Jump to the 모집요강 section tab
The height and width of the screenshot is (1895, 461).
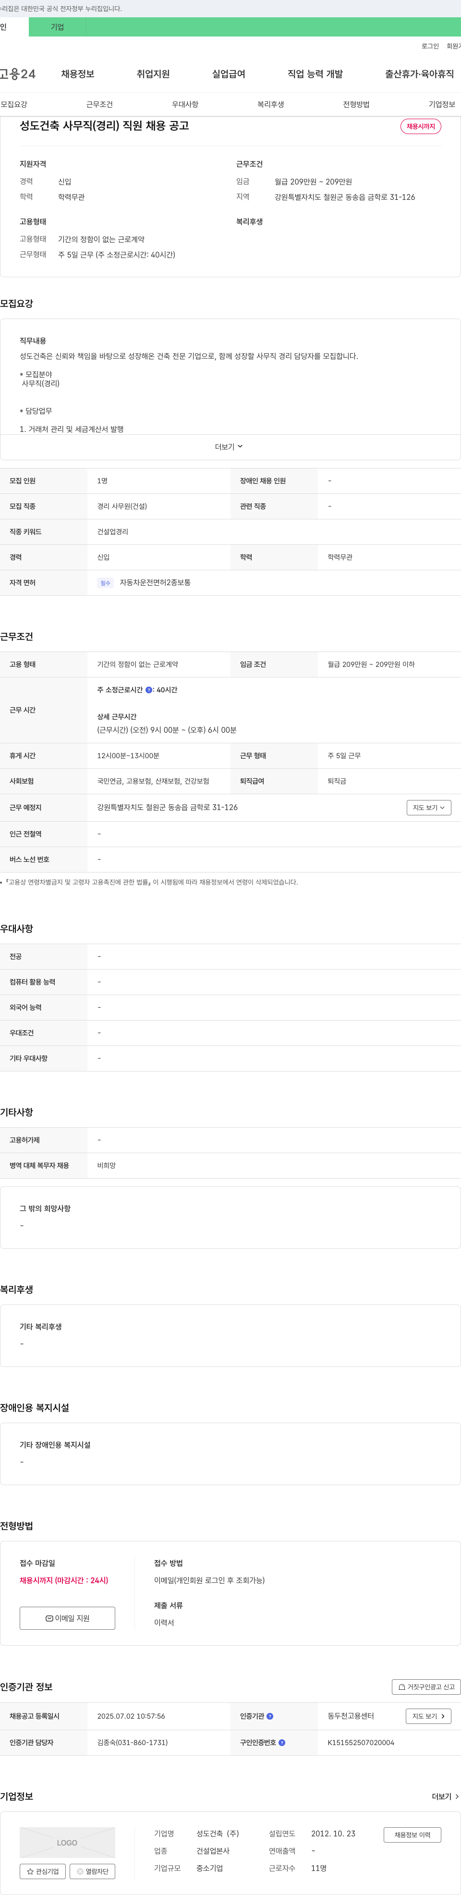pyautogui.click(x=14, y=104)
